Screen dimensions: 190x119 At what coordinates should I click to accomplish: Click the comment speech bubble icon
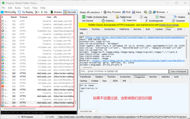(x=19, y=12)
